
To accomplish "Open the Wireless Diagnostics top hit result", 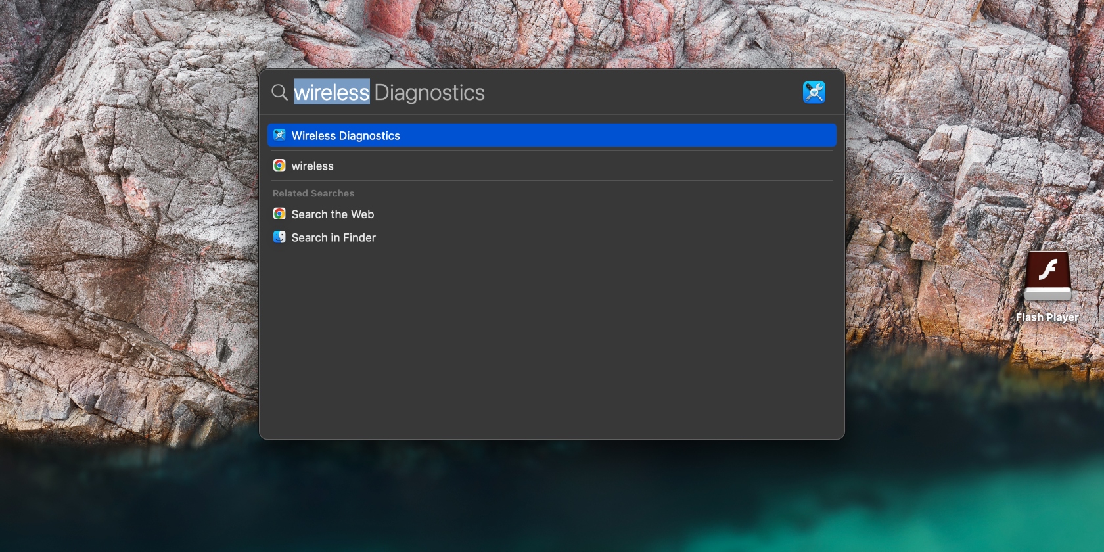I will point(551,135).
